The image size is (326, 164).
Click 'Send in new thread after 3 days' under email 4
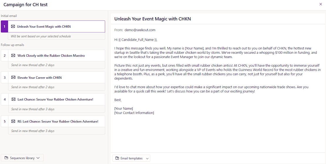pyautogui.click(x=33, y=109)
